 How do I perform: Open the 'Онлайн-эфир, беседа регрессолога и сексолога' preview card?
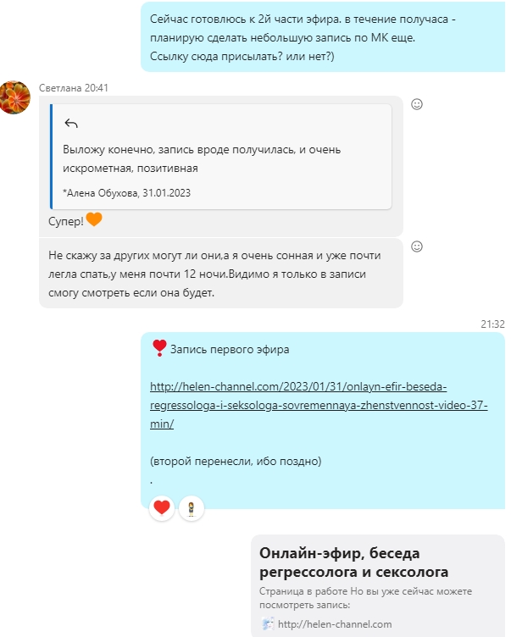click(x=378, y=586)
